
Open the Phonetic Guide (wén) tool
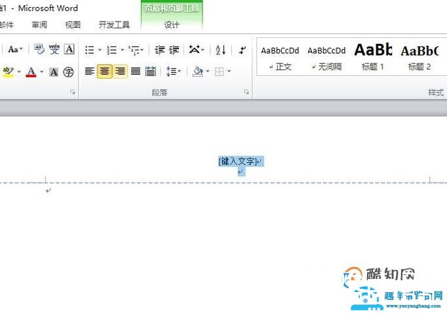click(x=54, y=49)
